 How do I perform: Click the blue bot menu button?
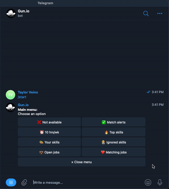[11, 183]
